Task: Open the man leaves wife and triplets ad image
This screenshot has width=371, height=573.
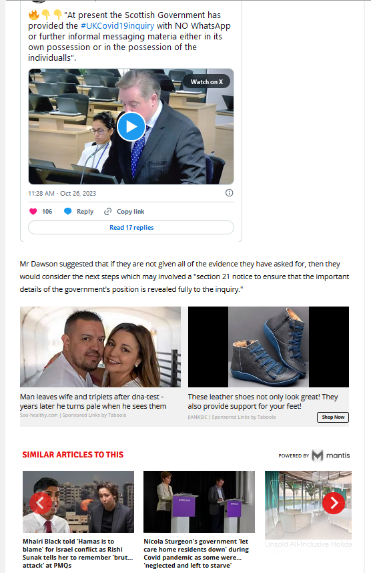Action: 100,347
